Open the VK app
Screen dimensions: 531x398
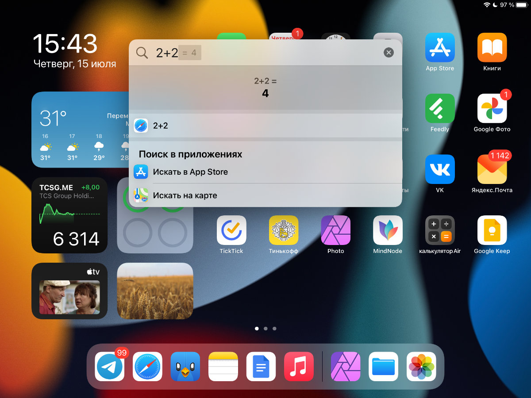pyautogui.click(x=440, y=169)
